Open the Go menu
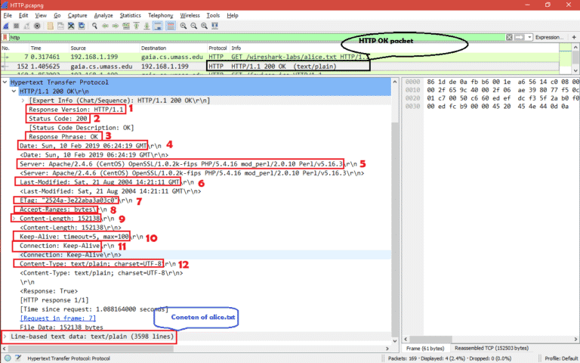580x363 pixels. tap(57, 16)
